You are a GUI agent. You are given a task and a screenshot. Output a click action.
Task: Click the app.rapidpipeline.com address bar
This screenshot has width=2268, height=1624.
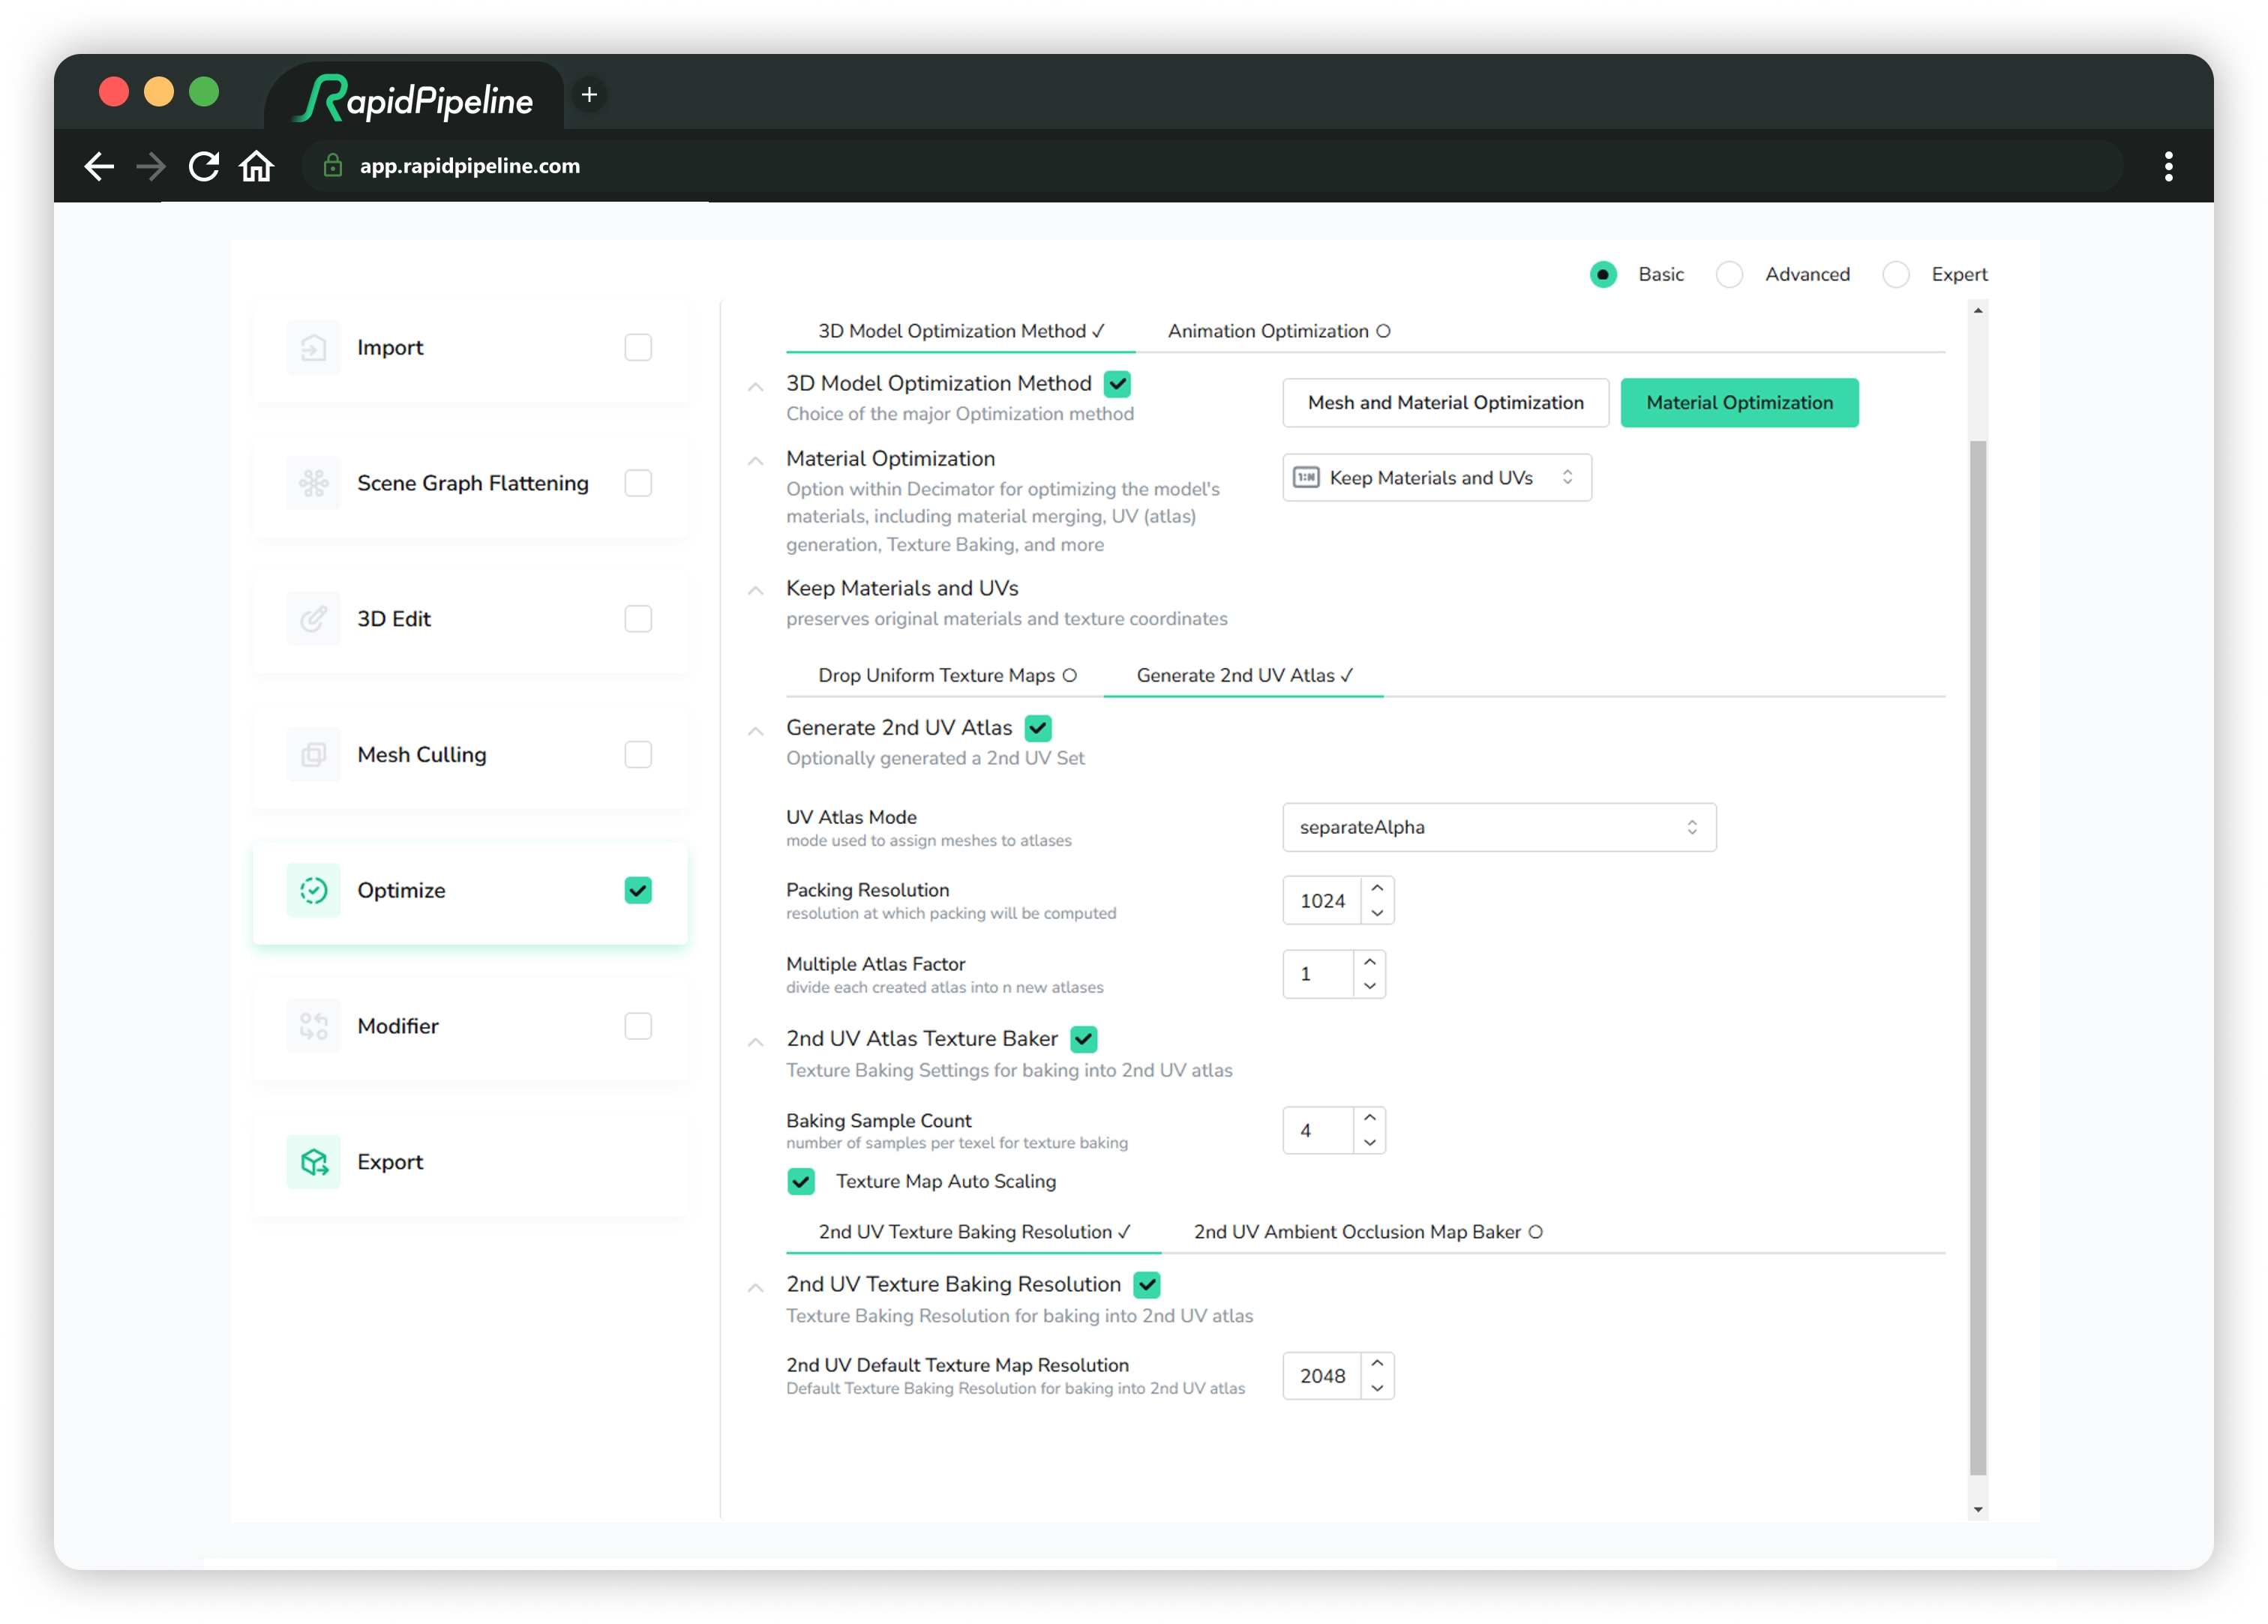pyautogui.click(x=1212, y=166)
